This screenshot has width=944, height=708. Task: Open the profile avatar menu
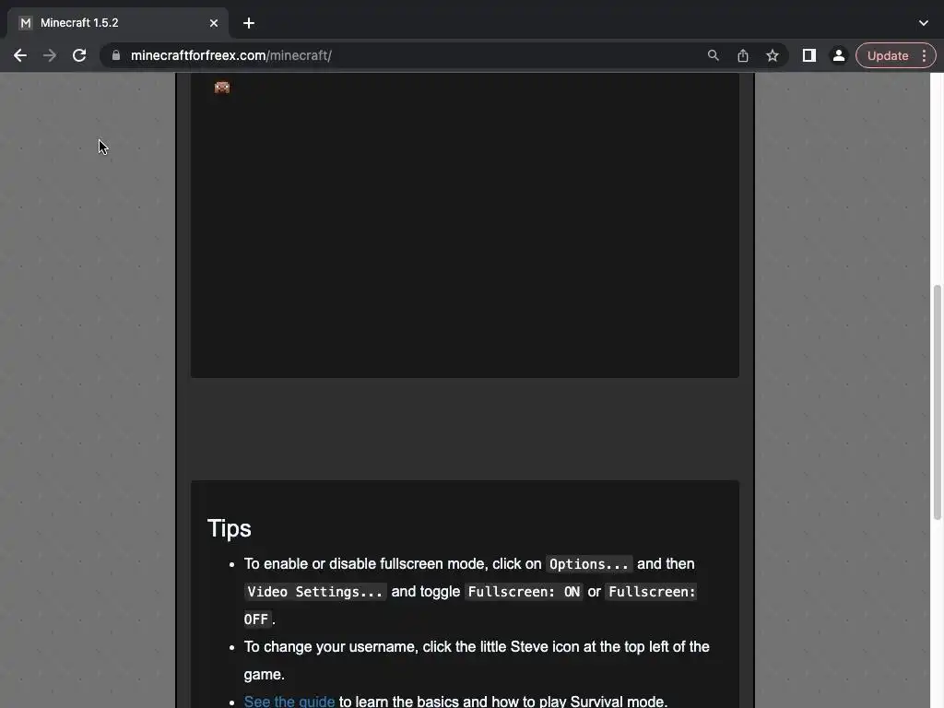coord(838,55)
